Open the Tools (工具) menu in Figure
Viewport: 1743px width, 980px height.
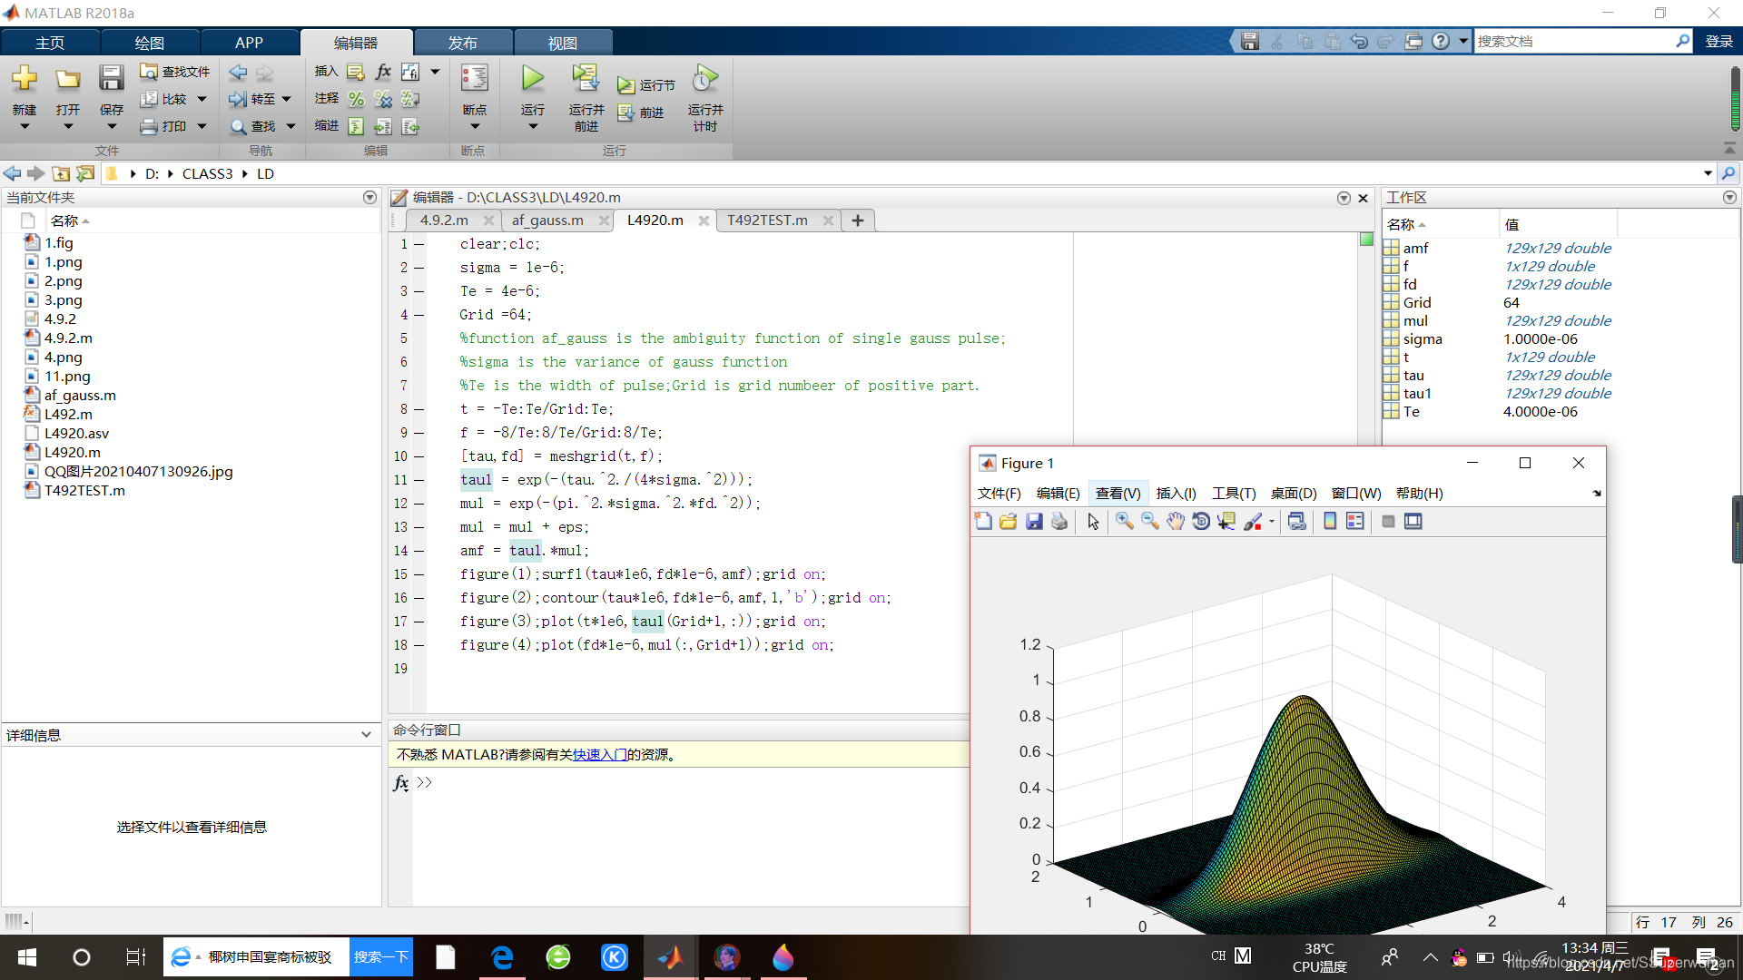click(x=1234, y=493)
